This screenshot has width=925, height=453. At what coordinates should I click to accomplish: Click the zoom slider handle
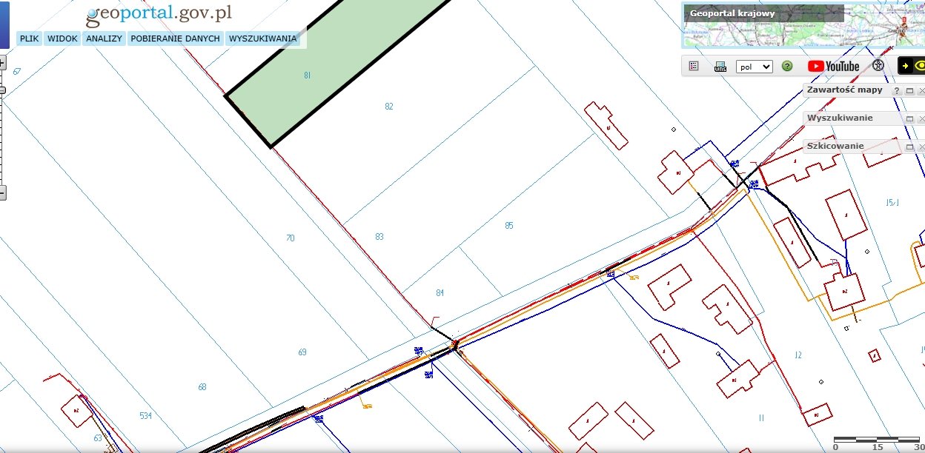[2, 90]
